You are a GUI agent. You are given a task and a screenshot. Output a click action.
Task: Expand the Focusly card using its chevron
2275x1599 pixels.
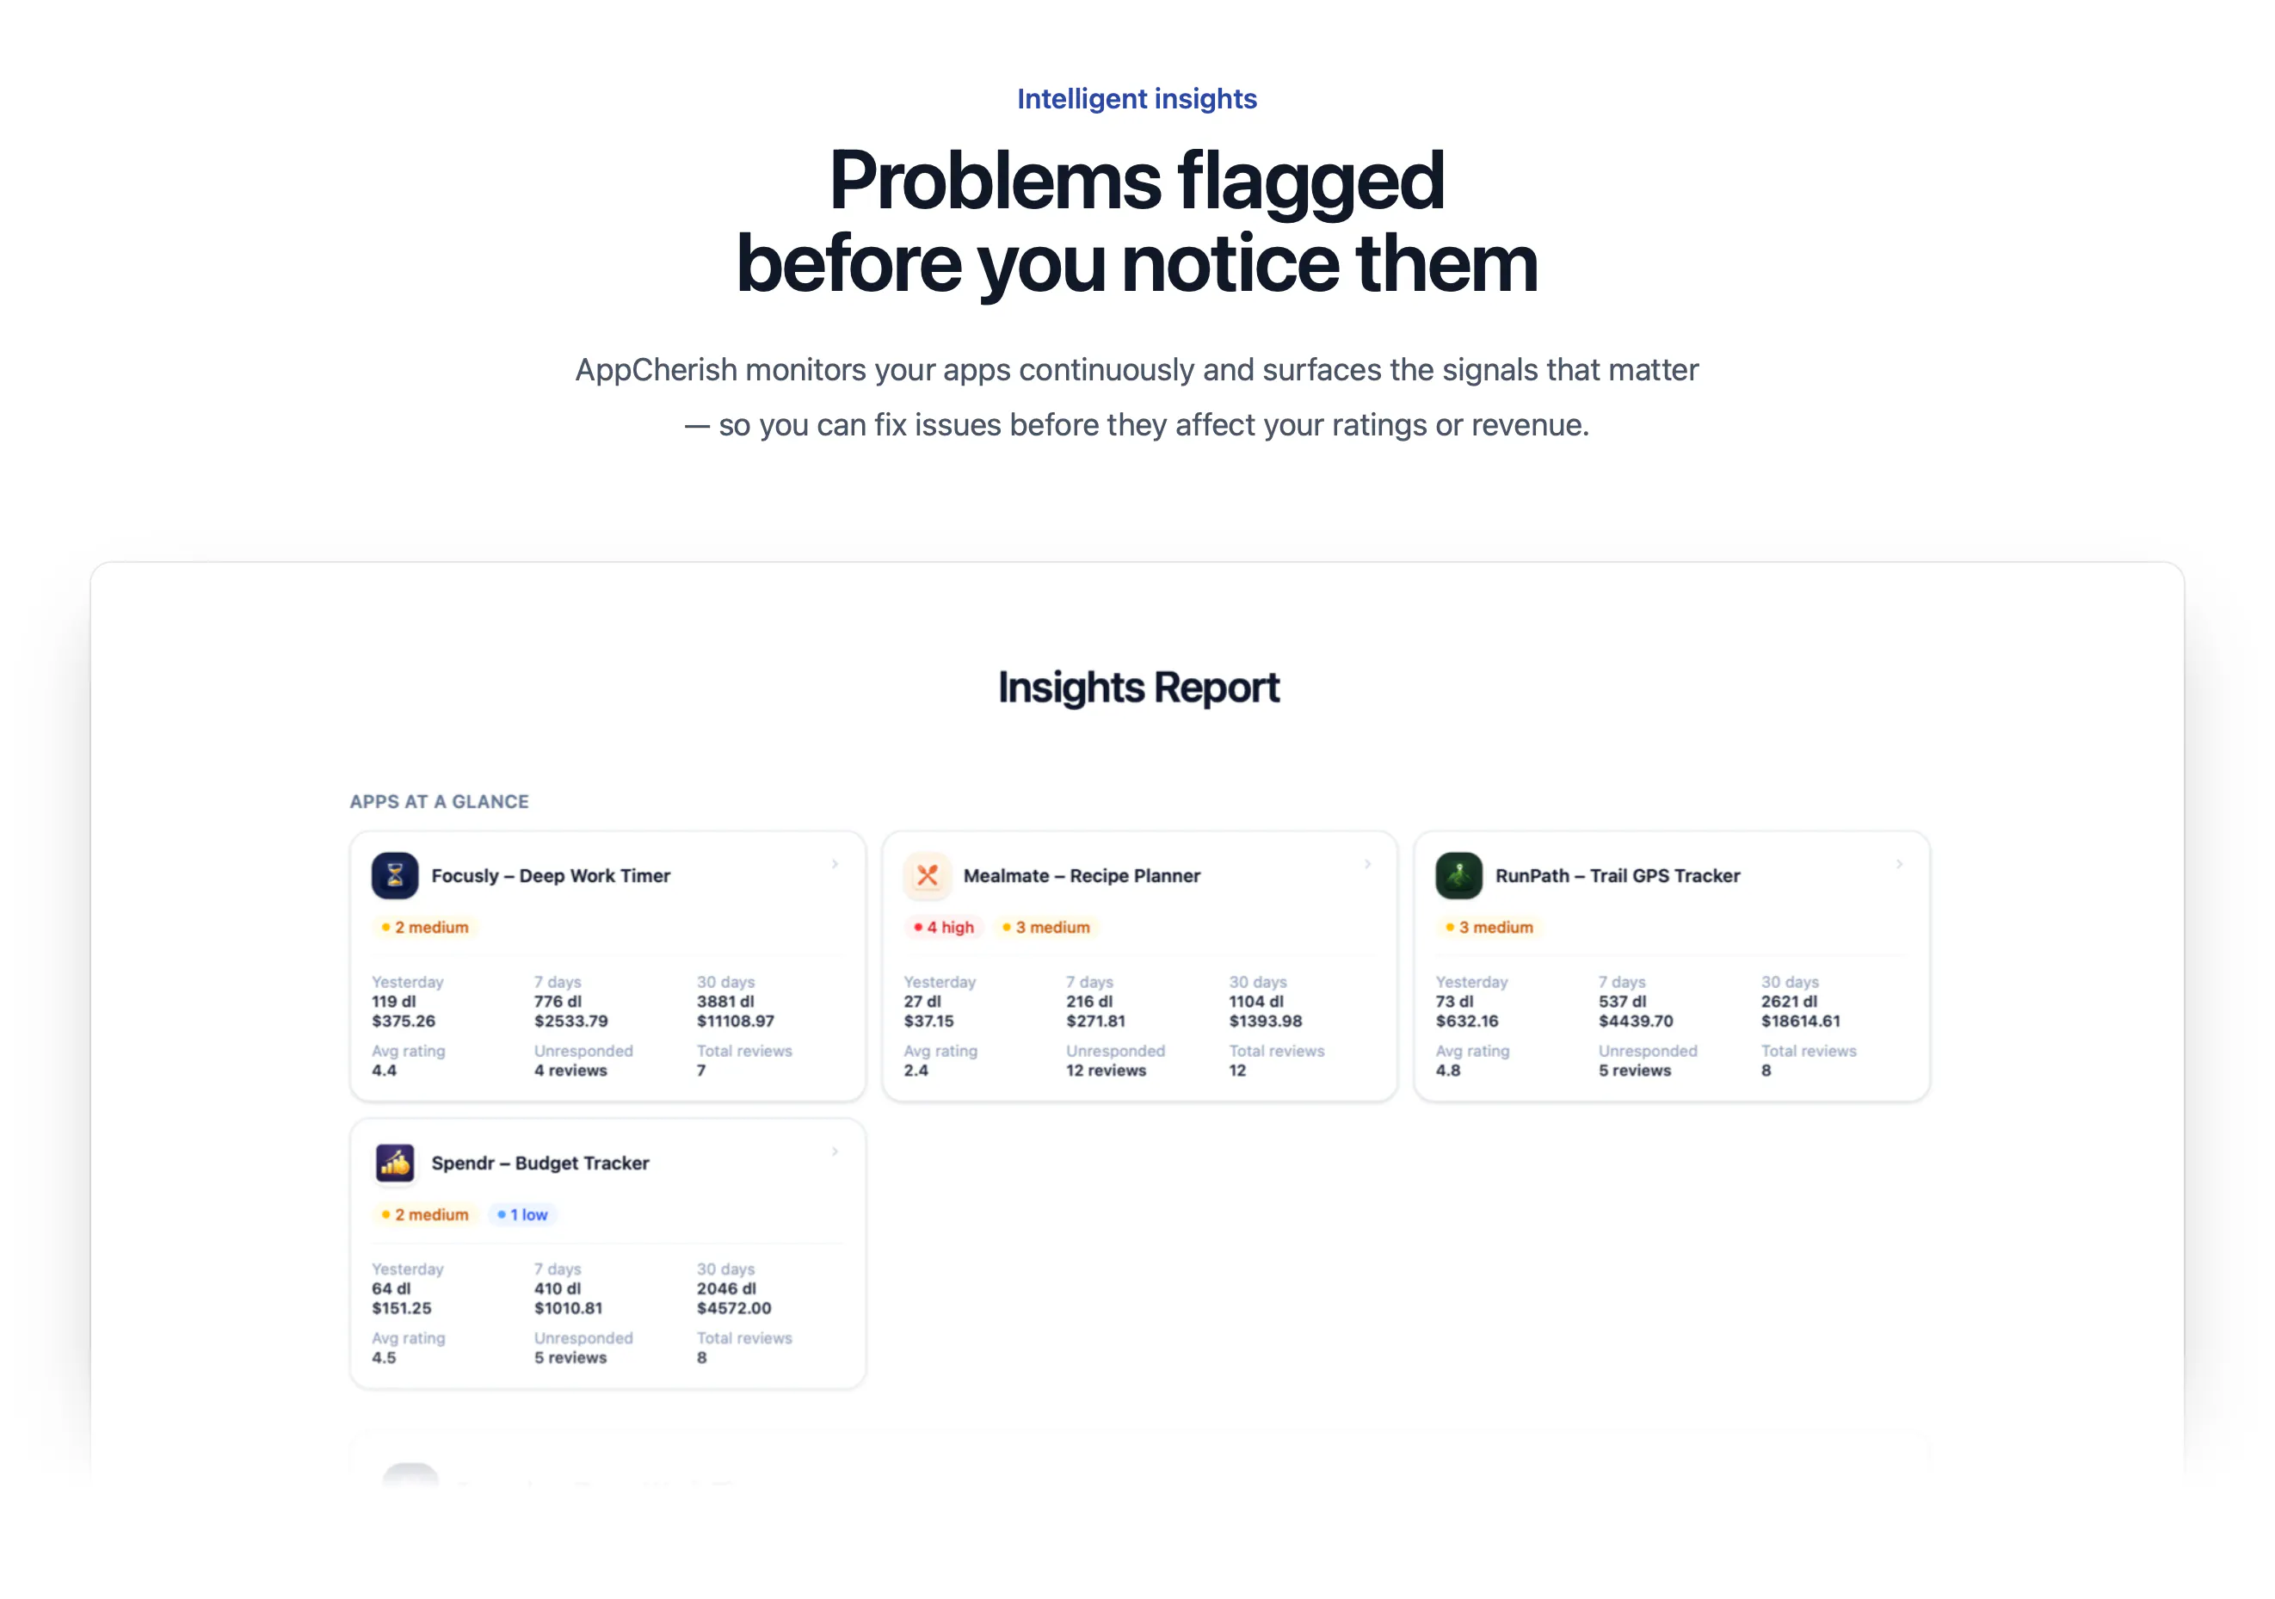coord(835,864)
